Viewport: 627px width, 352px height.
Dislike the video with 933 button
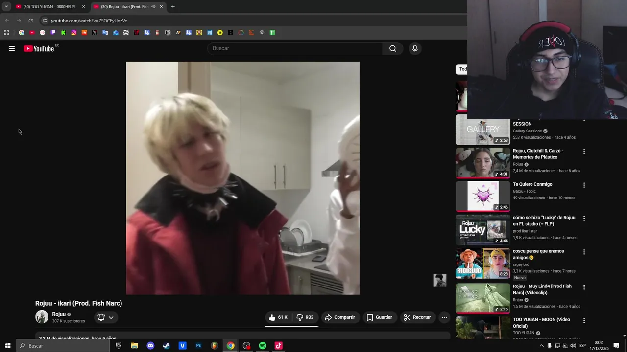tap(305, 317)
